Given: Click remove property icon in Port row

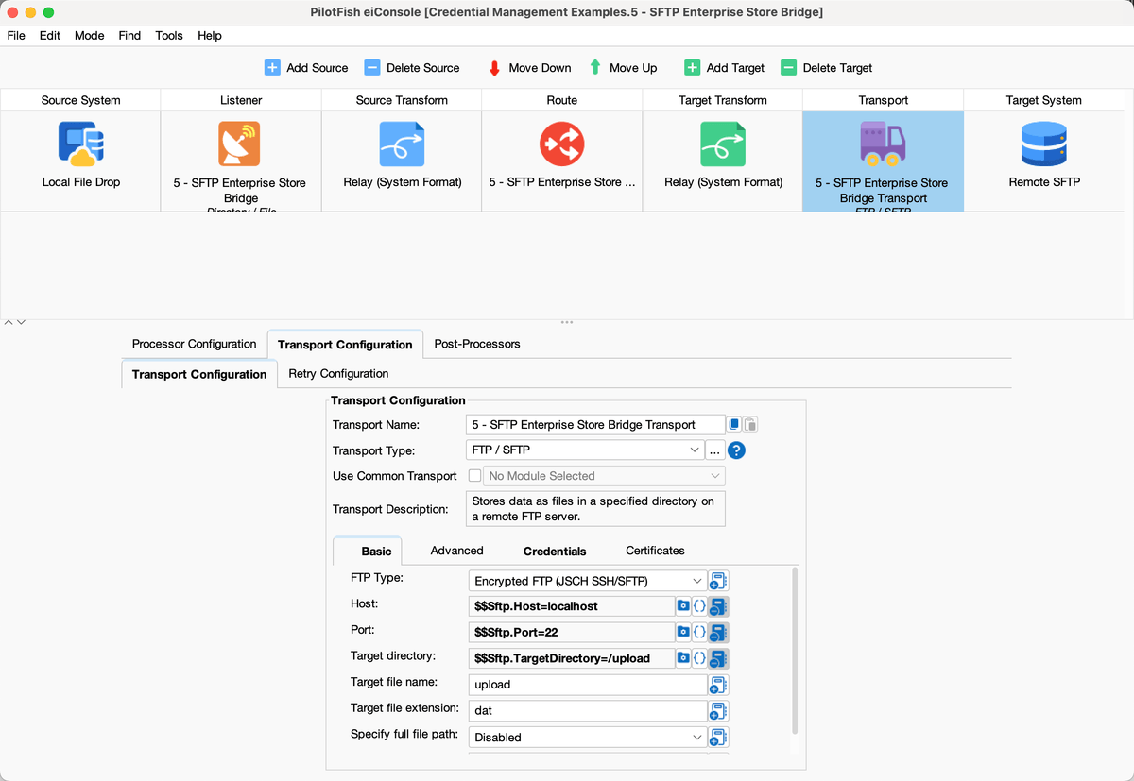Looking at the screenshot, I should (718, 633).
